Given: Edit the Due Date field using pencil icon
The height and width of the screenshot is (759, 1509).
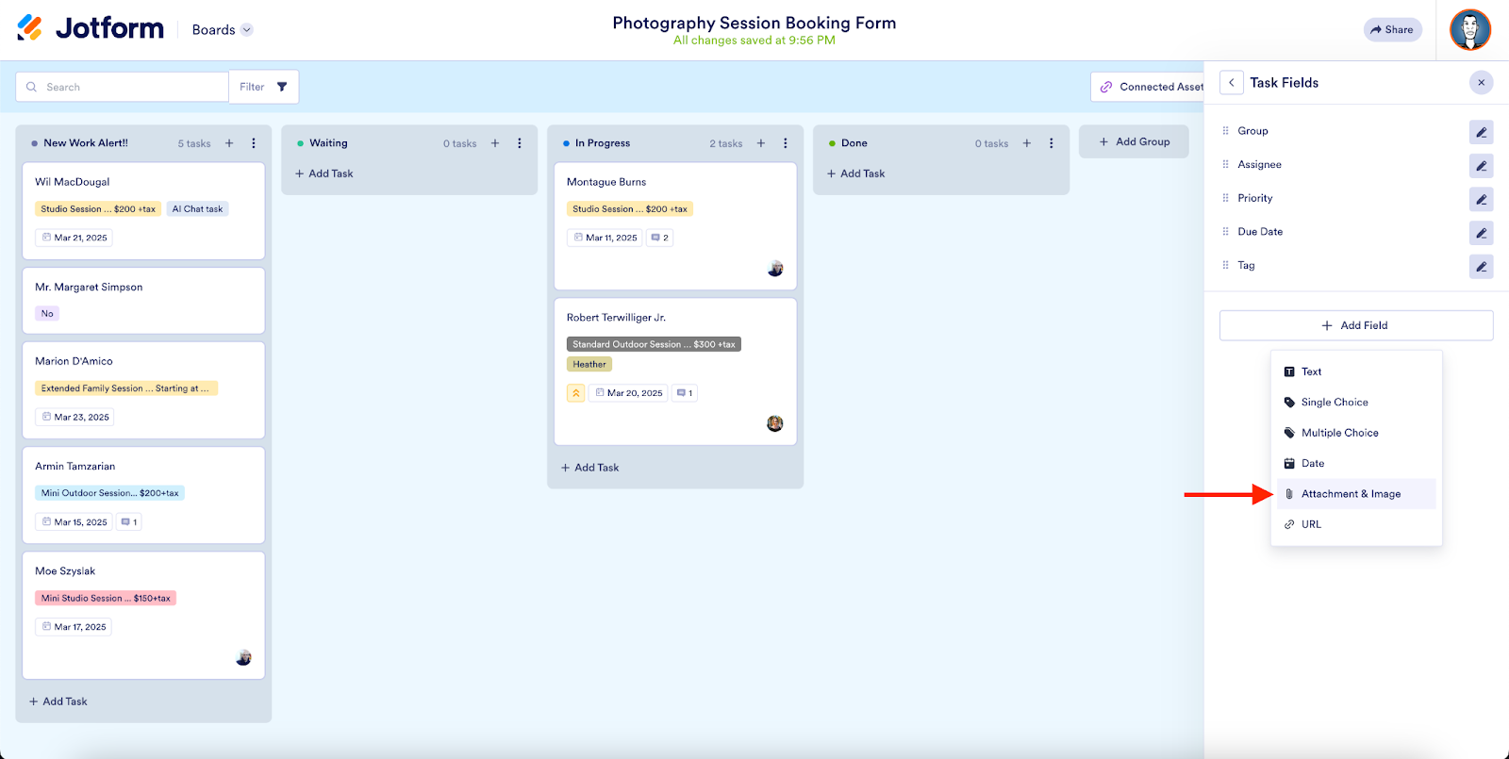Looking at the screenshot, I should (x=1481, y=232).
